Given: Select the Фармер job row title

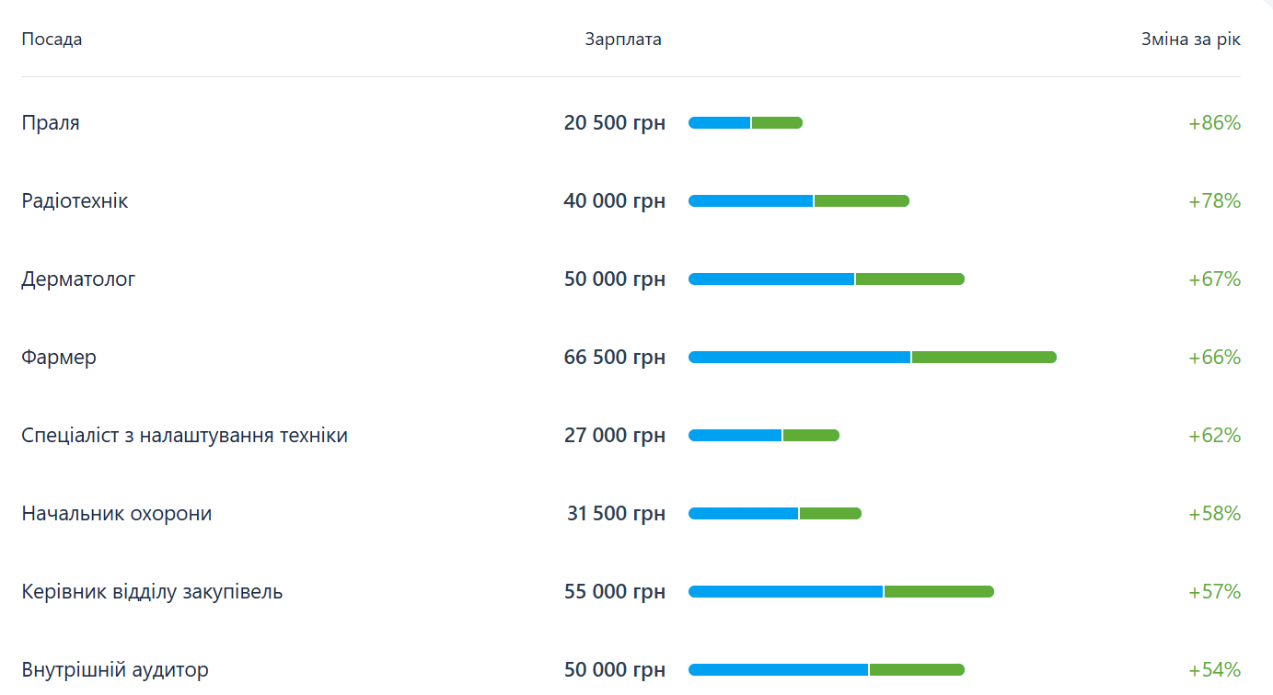Looking at the screenshot, I should (x=59, y=358).
